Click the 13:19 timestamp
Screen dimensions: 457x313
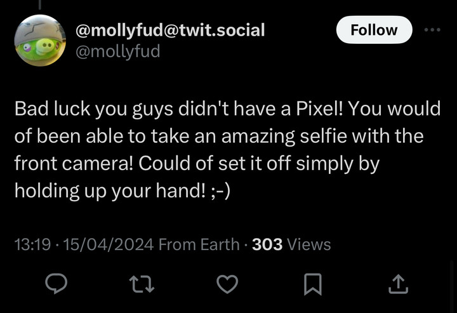pyautogui.click(x=32, y=244)
